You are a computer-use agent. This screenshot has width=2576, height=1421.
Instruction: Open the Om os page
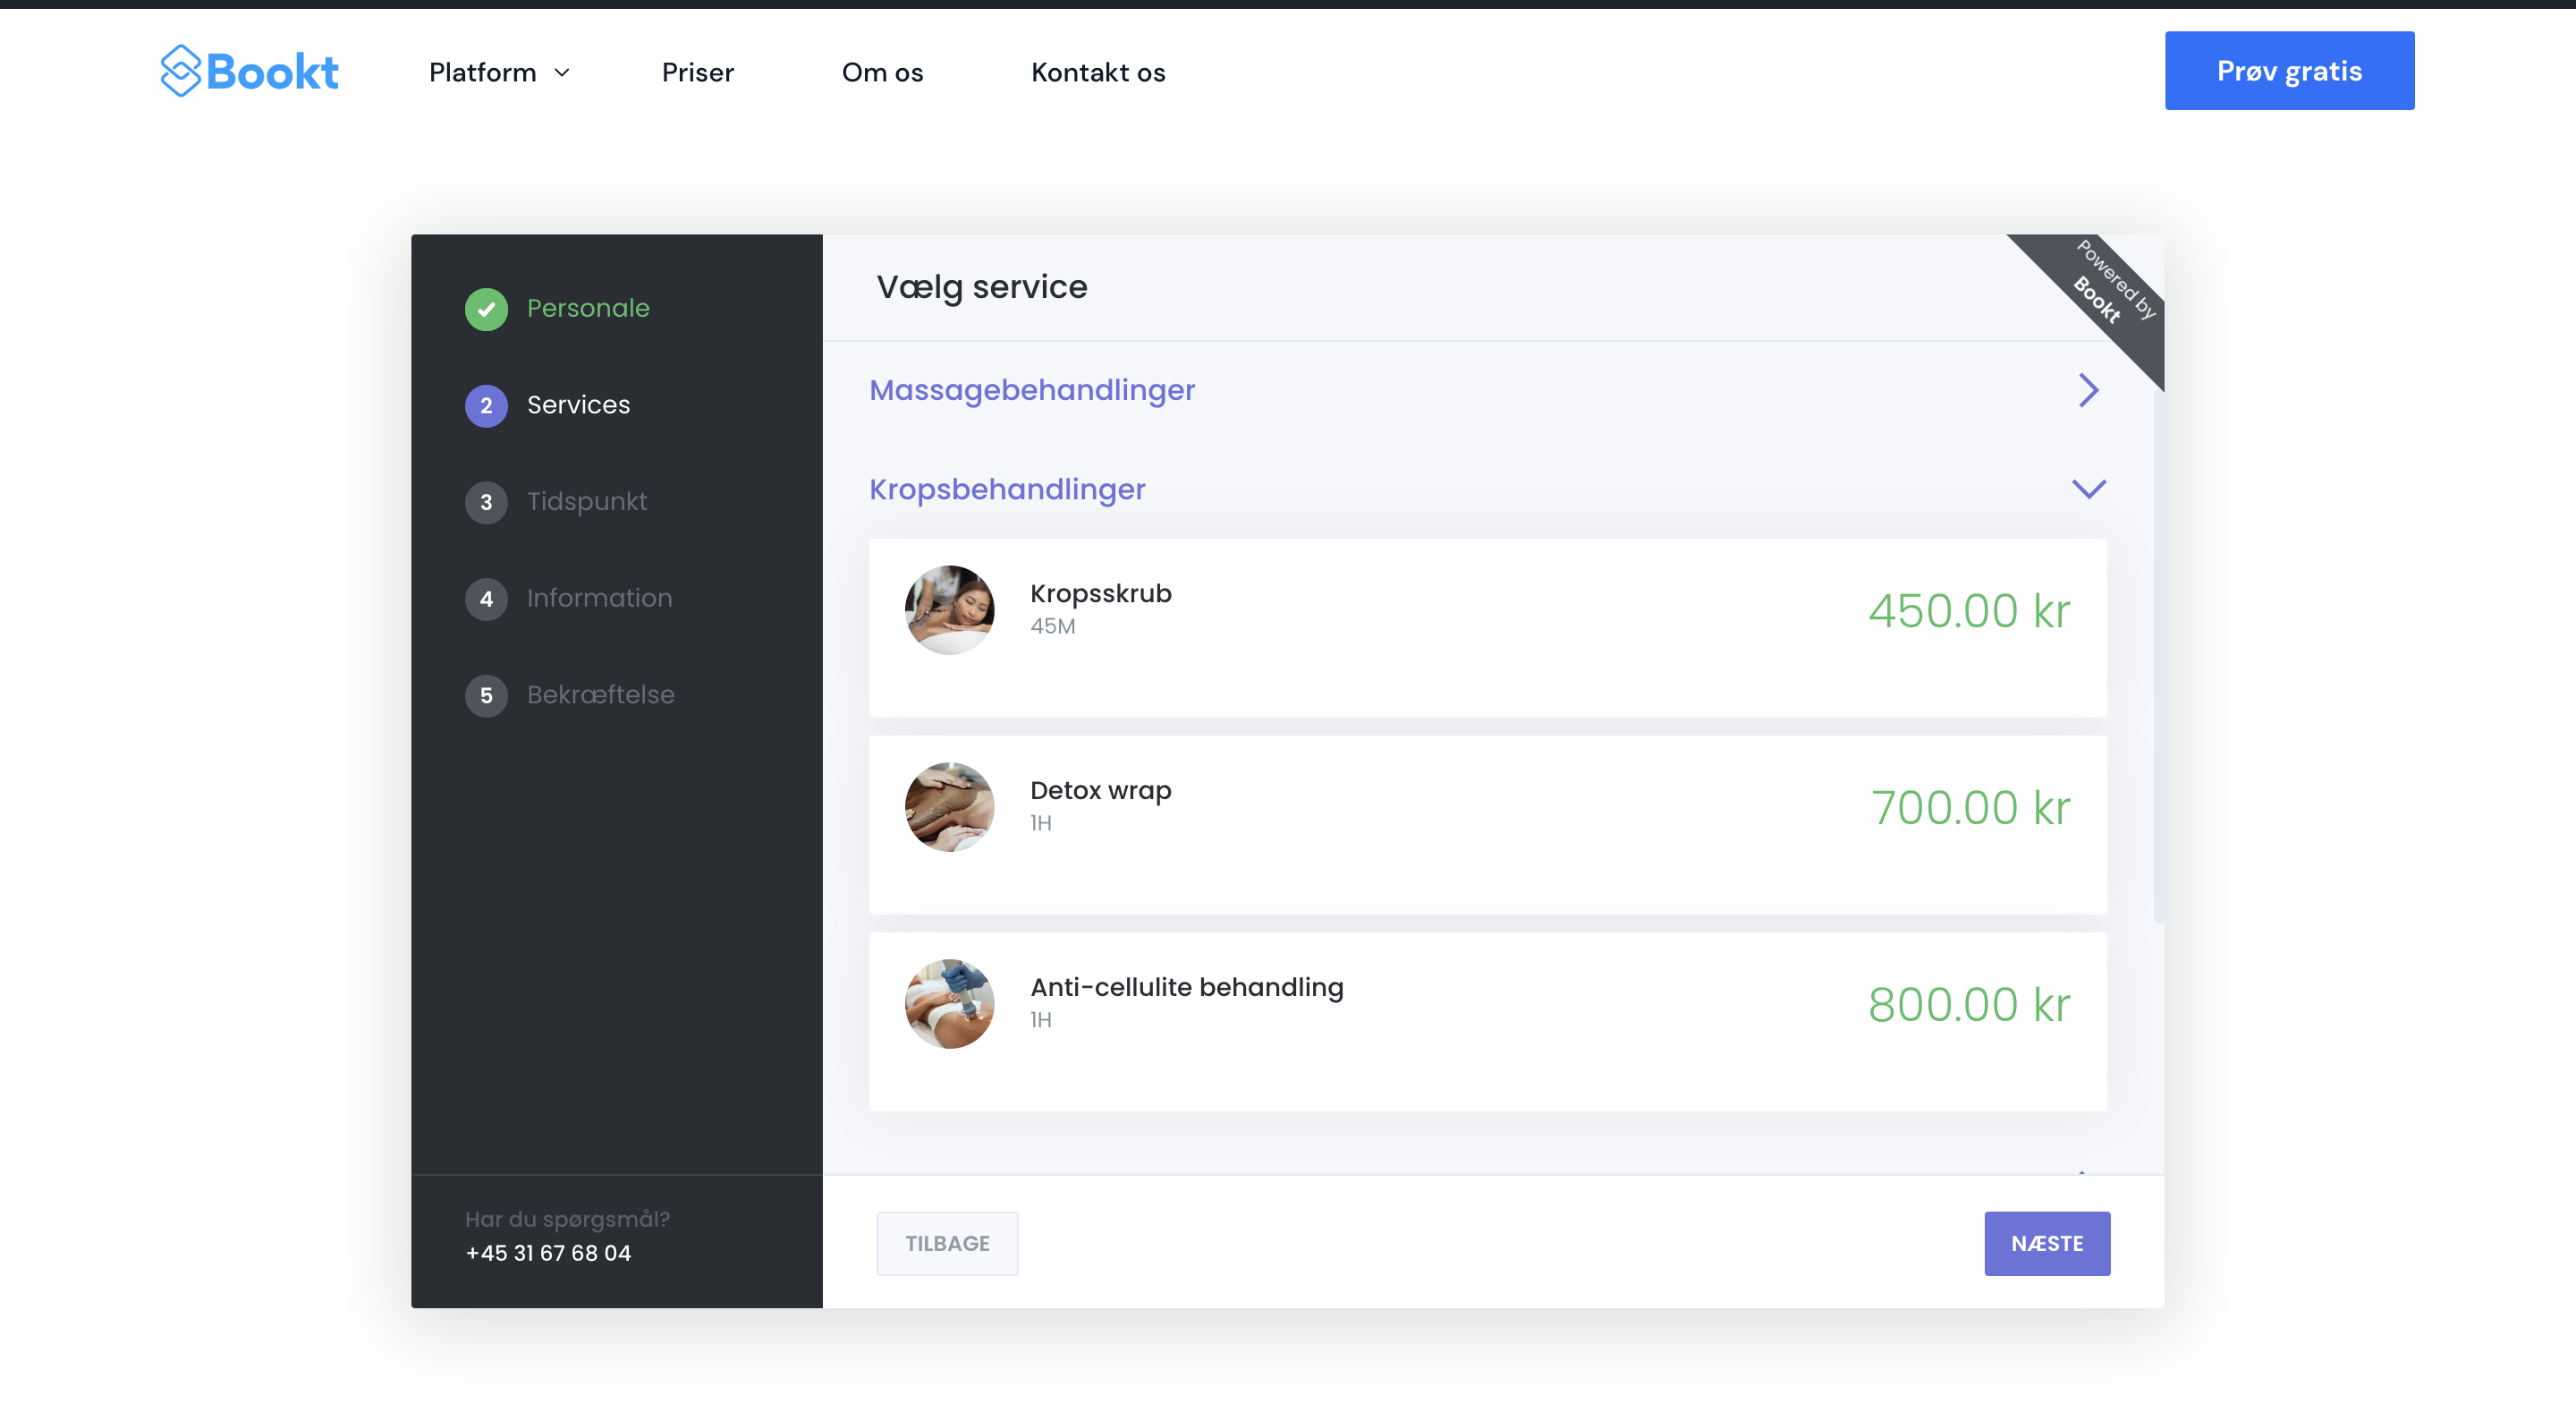[882, 72]
